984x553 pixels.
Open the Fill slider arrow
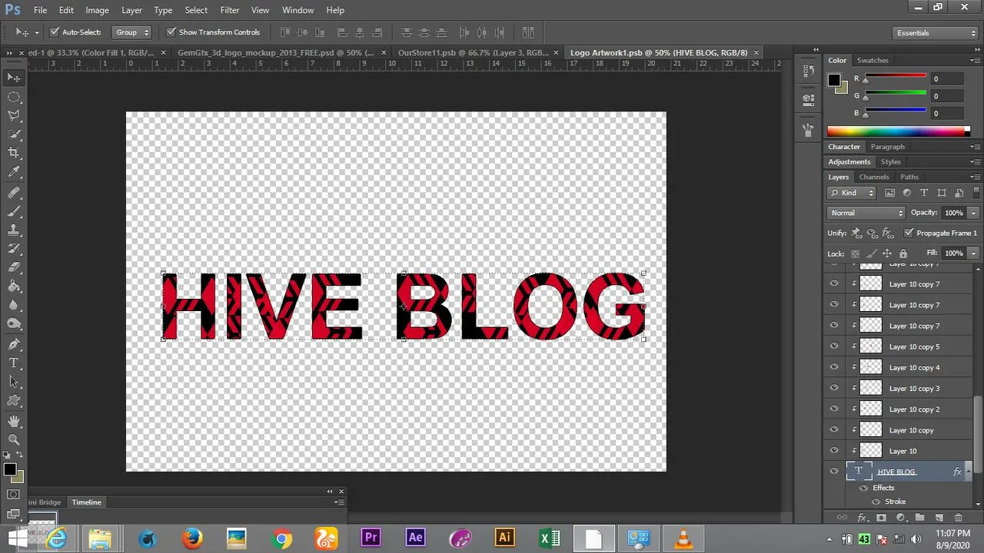click(973, 253)
